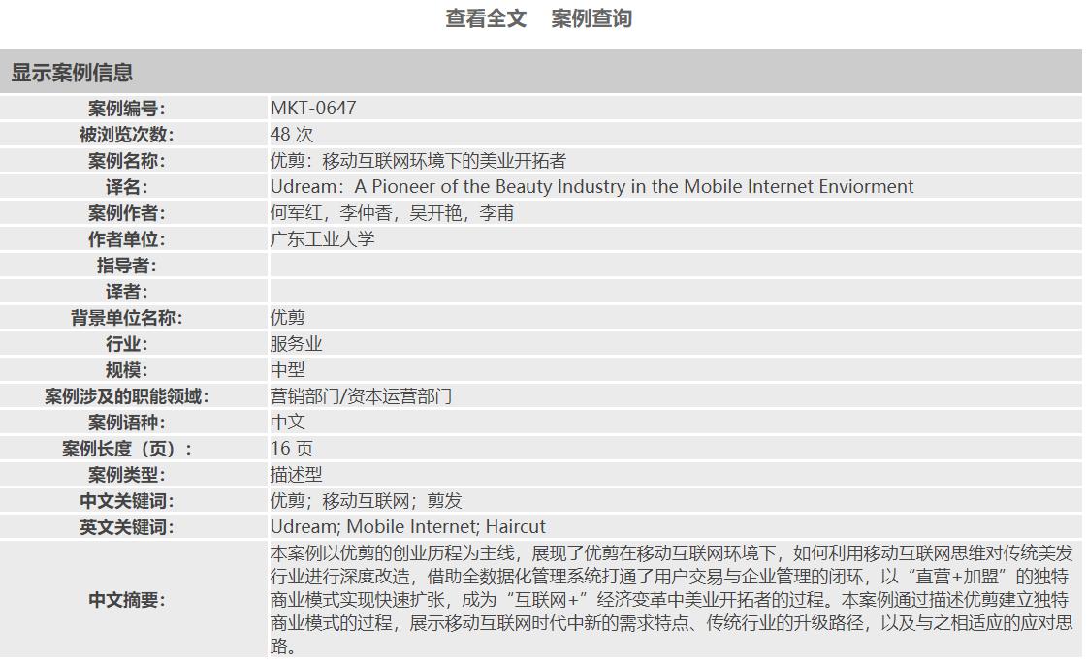The height and width of the screenshot is (660, 1087).
Task: Click the 指导者 label
Action: pos(126,266)
